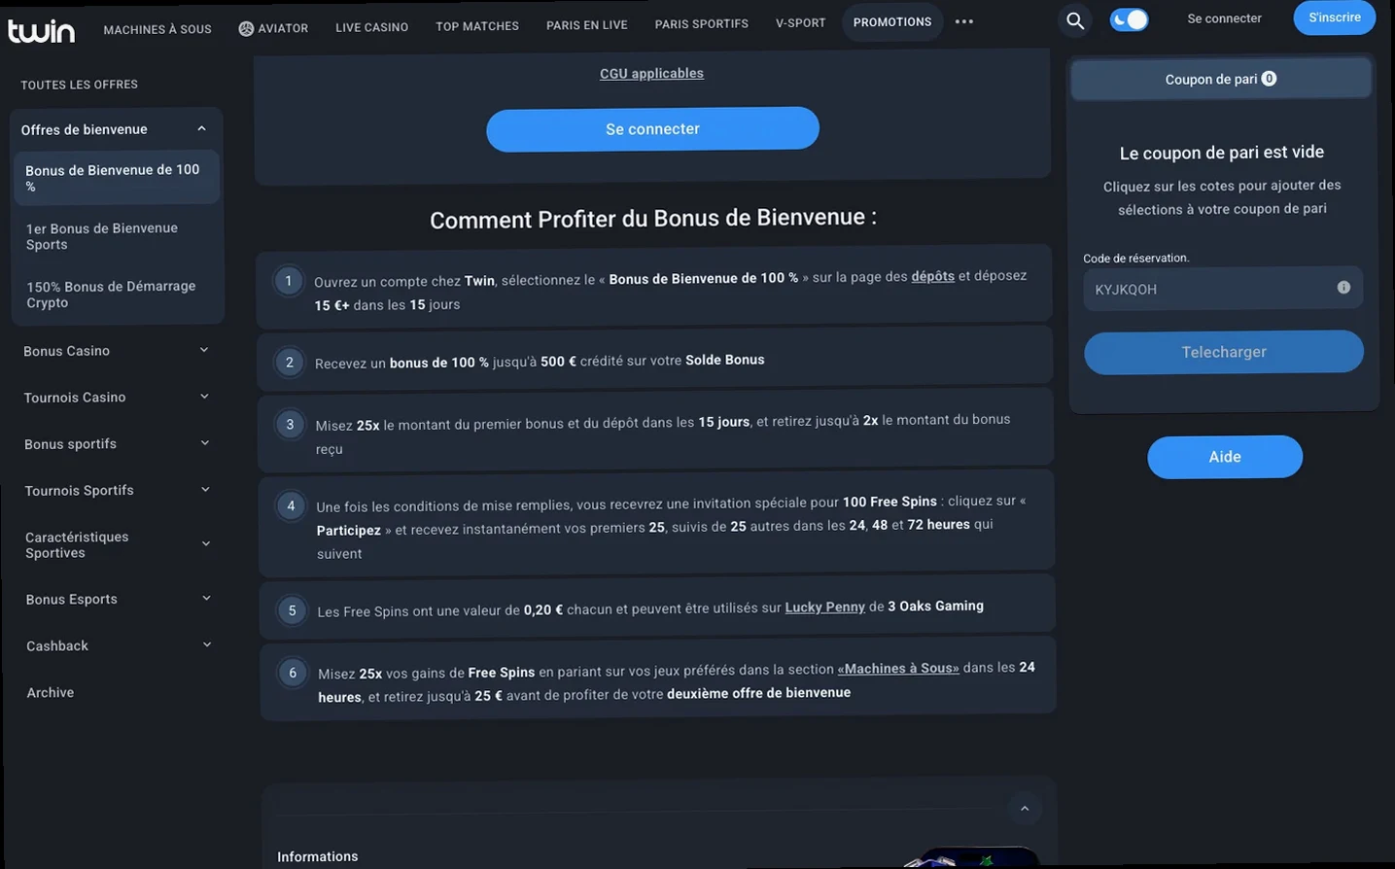
Task: Expand the Bonus sportifs section
Action: click(x=204, y=443)
